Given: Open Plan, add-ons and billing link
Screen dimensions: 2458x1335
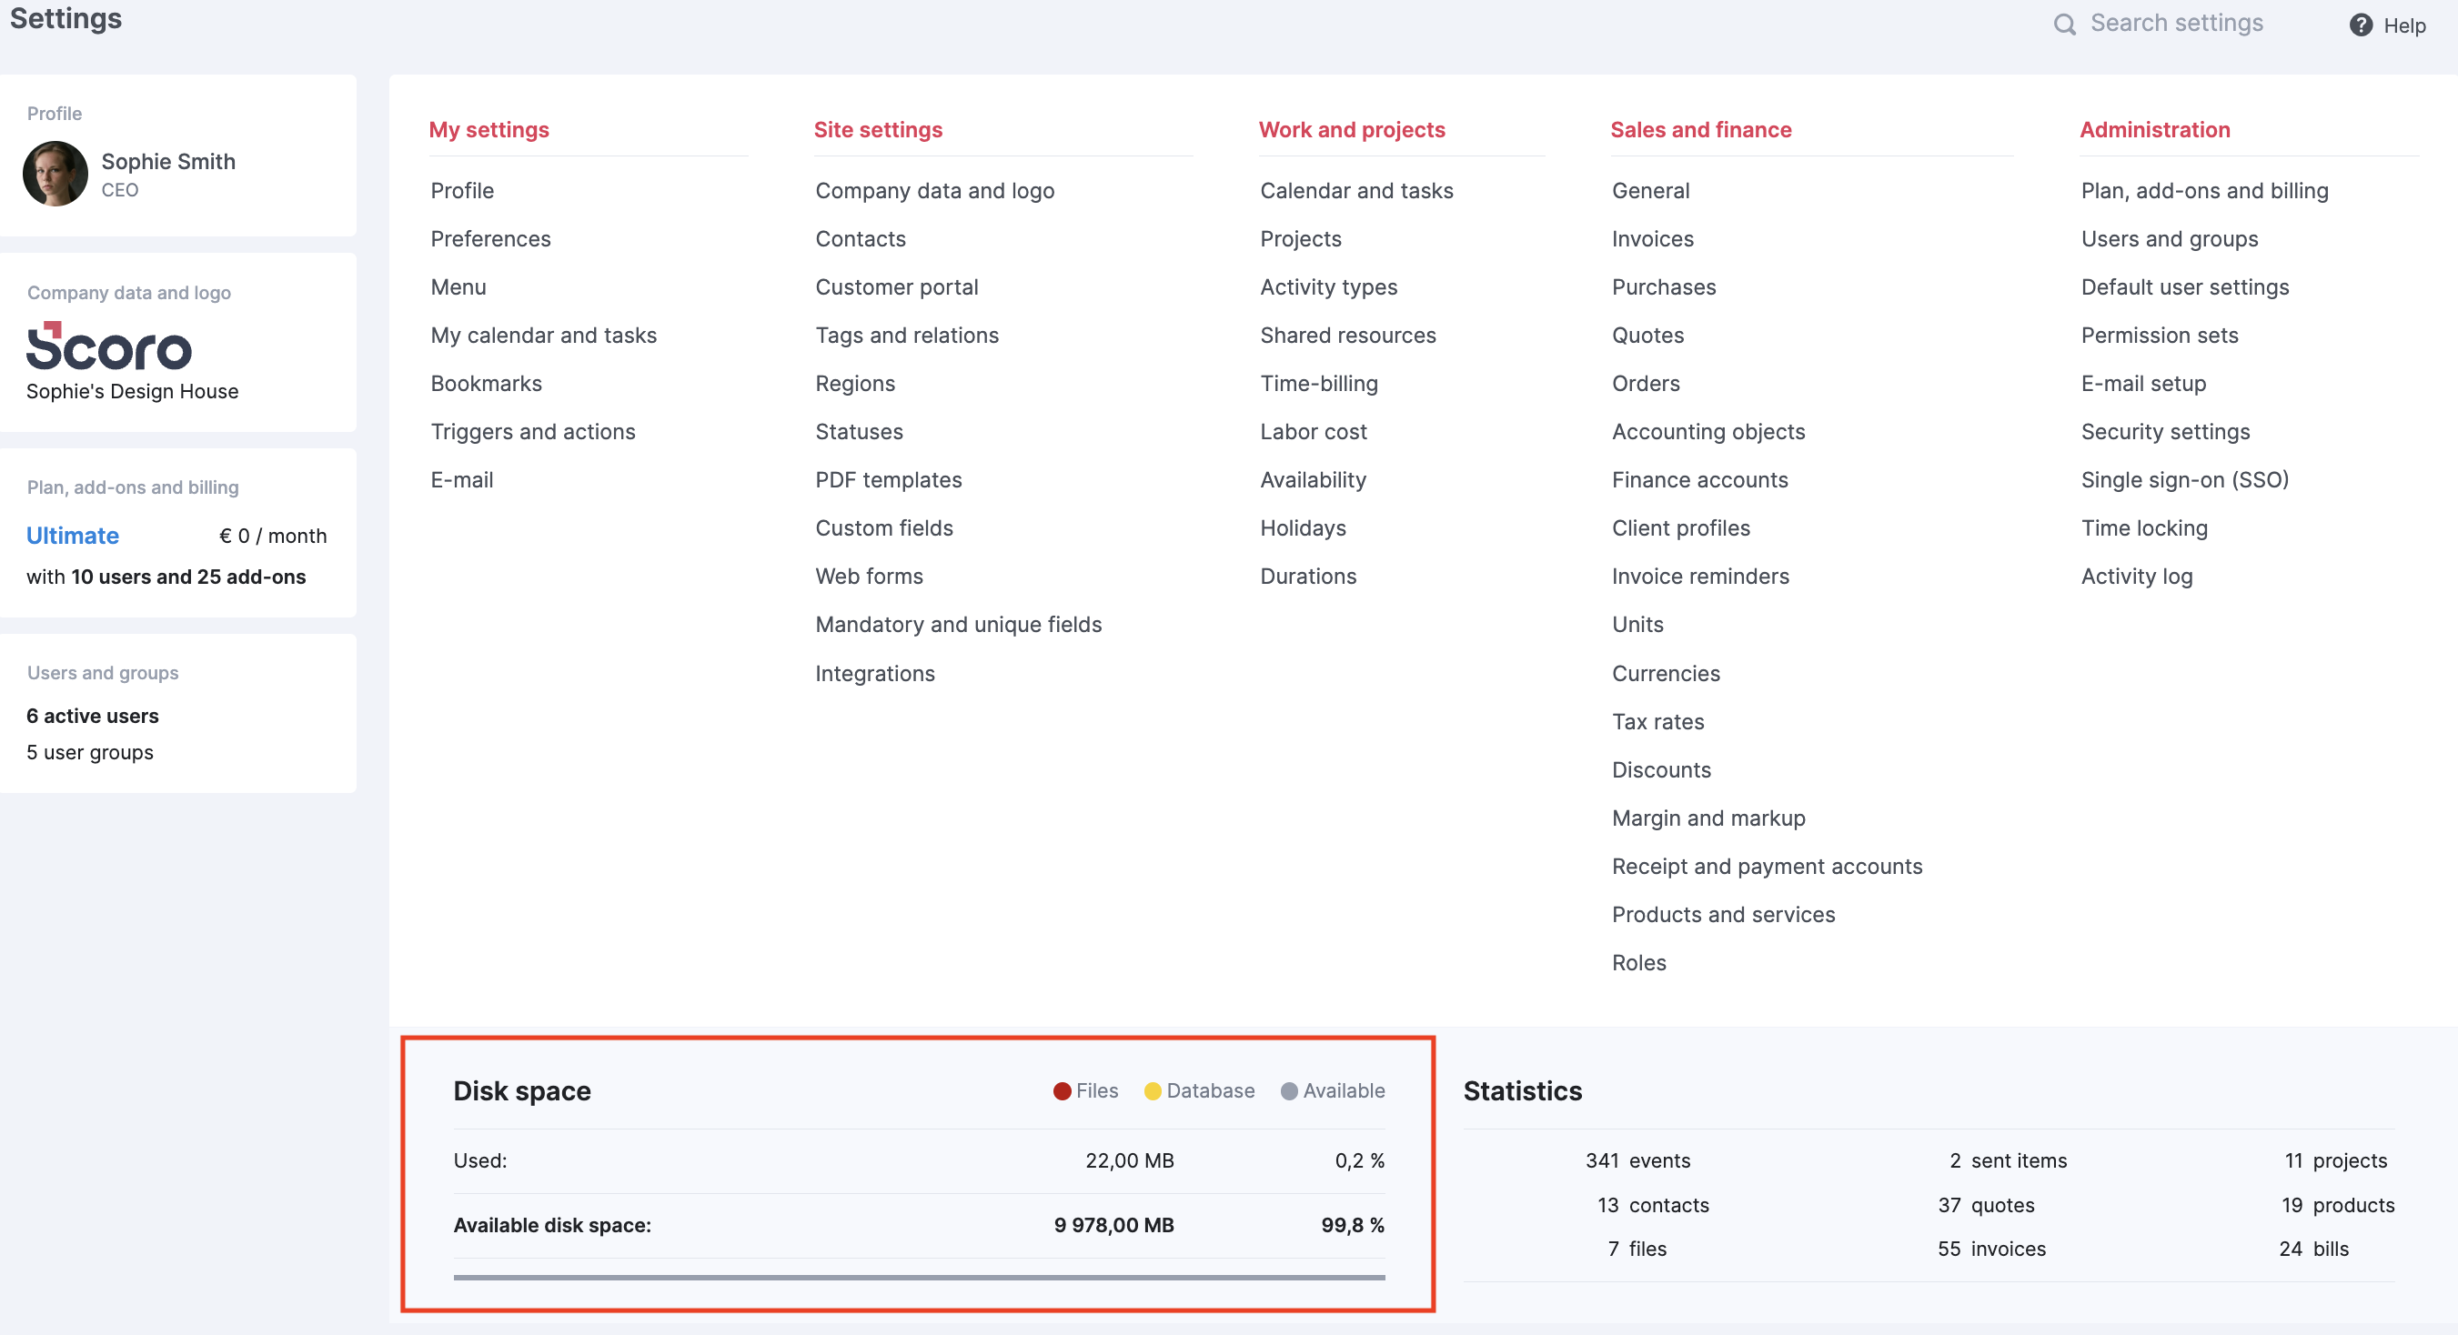Looking at the screenshot, I should coord(2204,191).
